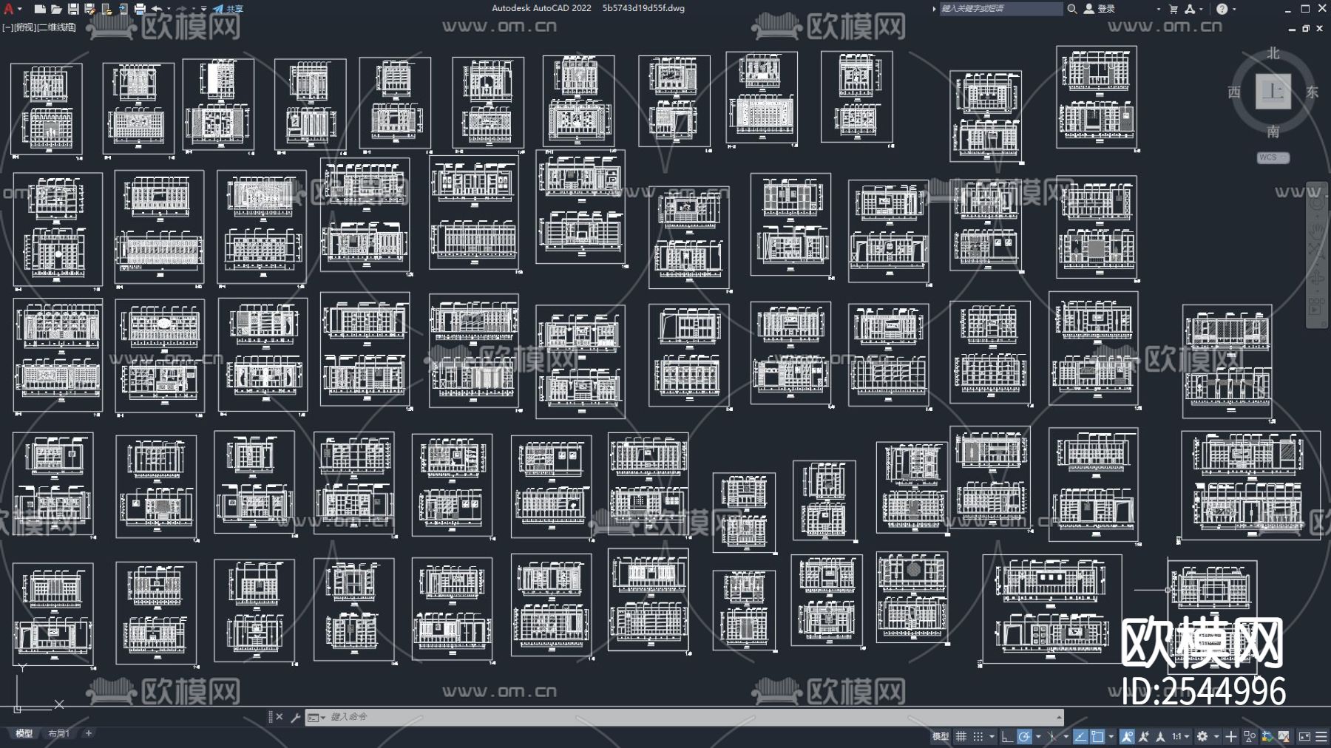
Task: Toggle object snap tracking
Action: coord(1080,736)
